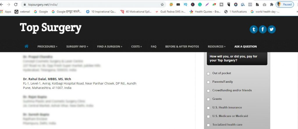298x129 pixels.
Task: Select the 'U.S. Health insurance' checkbox
Action: pyautogui.click(x=208, y=108)
